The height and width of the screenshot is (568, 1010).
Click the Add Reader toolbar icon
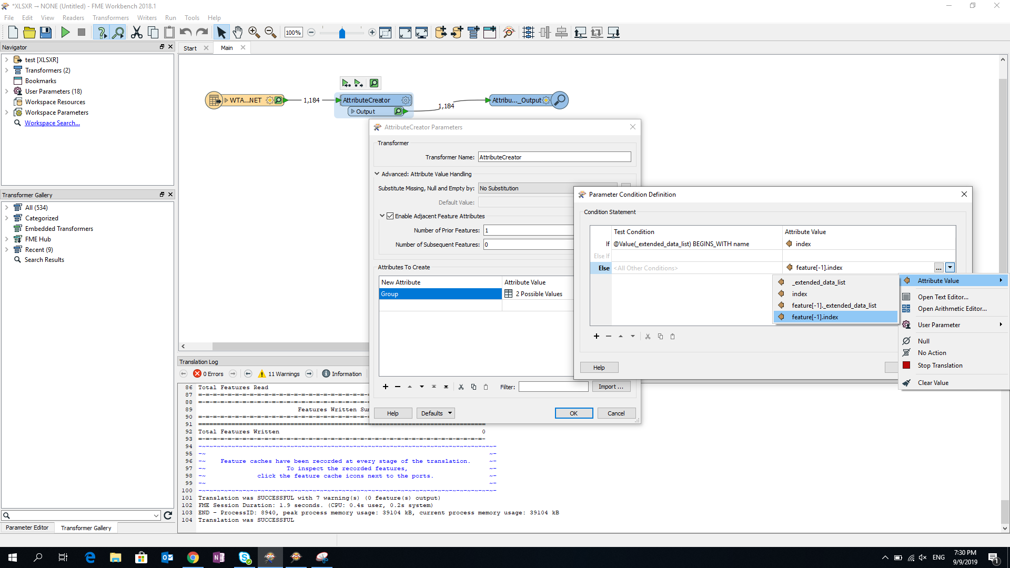point(441,33)
